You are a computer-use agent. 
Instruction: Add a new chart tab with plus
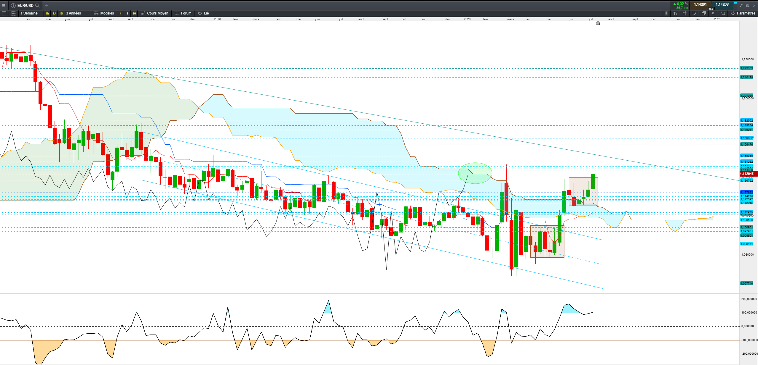tap(47, 5)
